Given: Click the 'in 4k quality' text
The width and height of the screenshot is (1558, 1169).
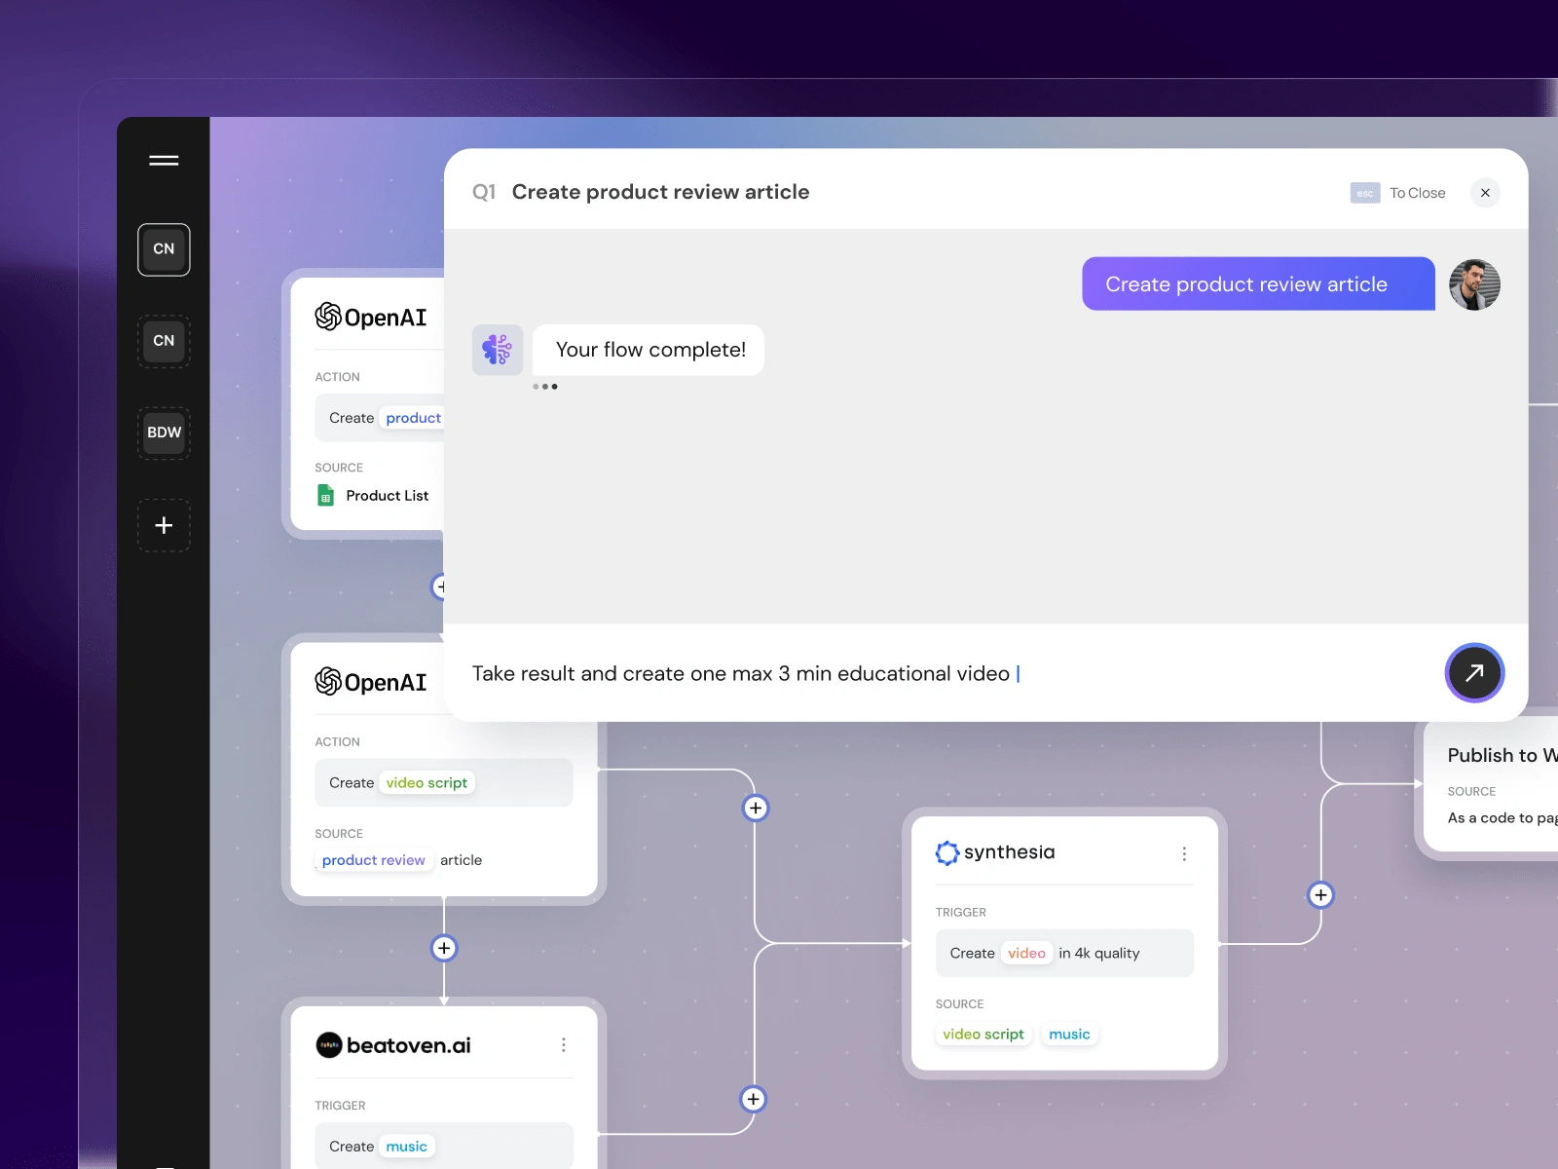Looking at the screenshot, I should (1098, 954).
